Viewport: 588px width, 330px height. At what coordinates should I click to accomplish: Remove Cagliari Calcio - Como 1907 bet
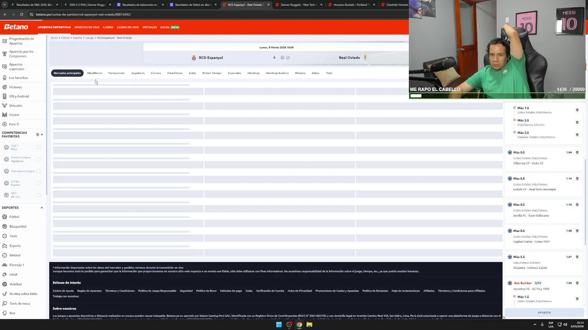coord(577,231)
